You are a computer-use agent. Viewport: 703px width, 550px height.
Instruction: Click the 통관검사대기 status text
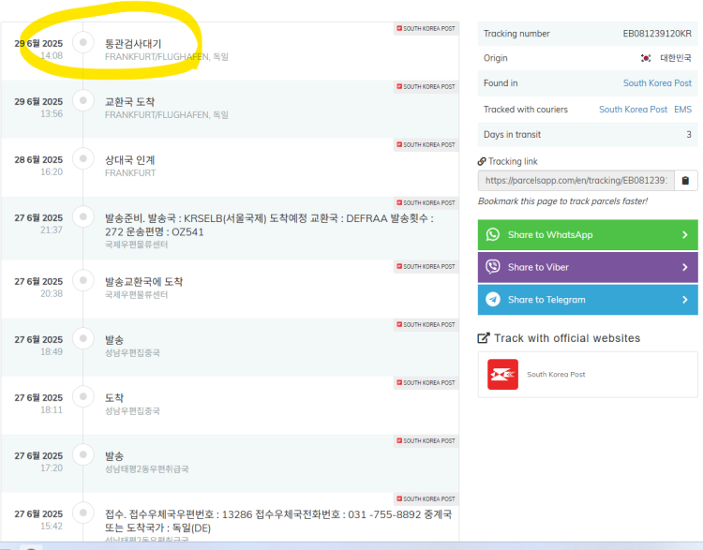tap(133, 44)
